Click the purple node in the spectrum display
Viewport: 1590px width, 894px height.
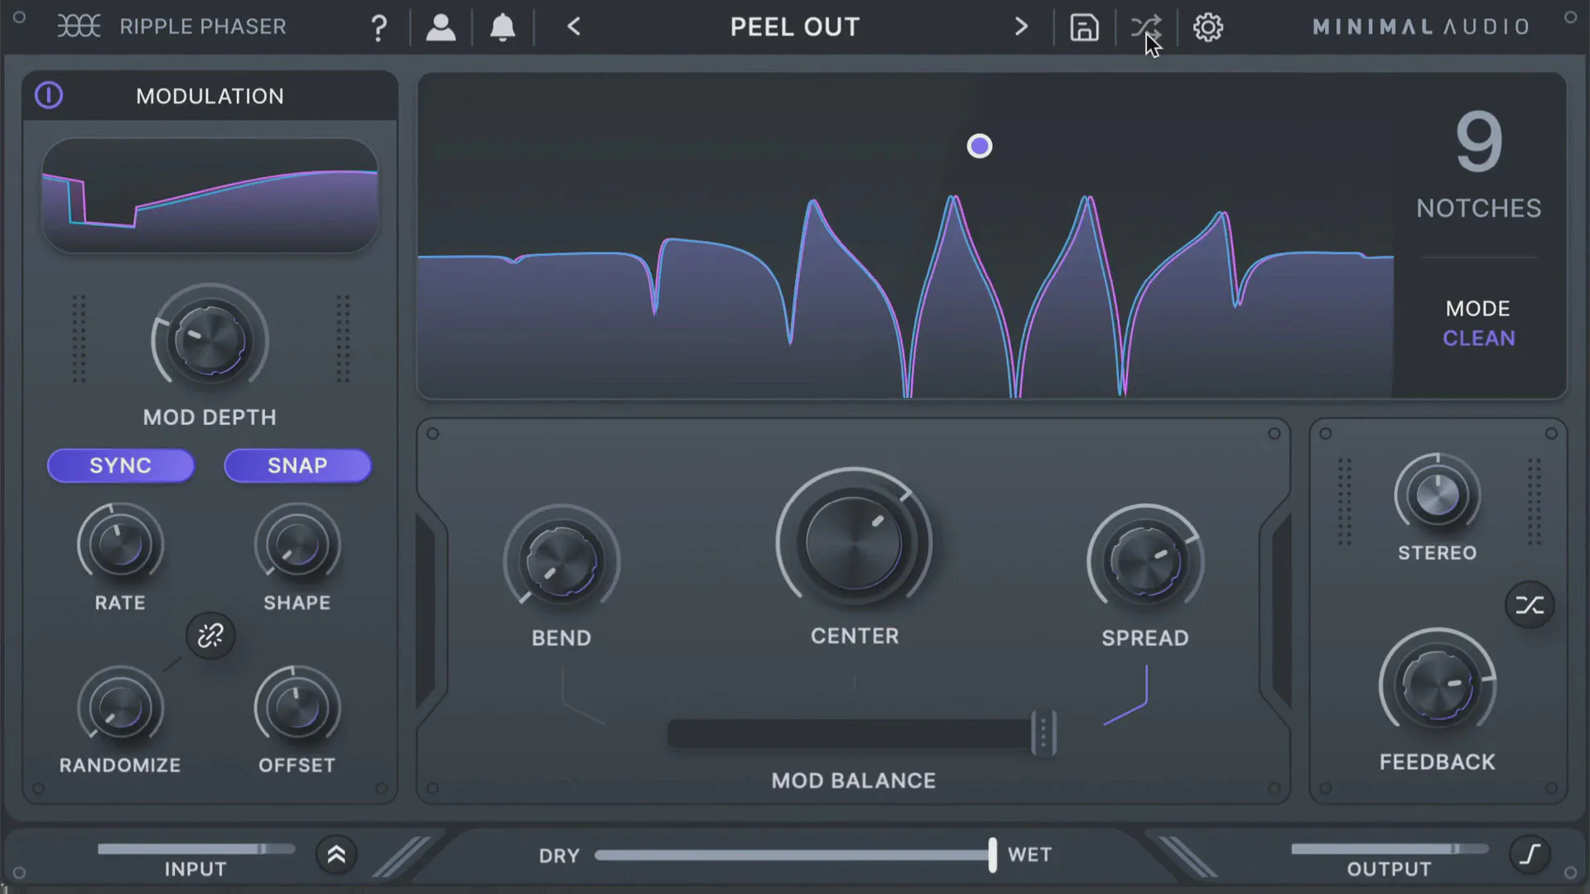click(980, 147)
